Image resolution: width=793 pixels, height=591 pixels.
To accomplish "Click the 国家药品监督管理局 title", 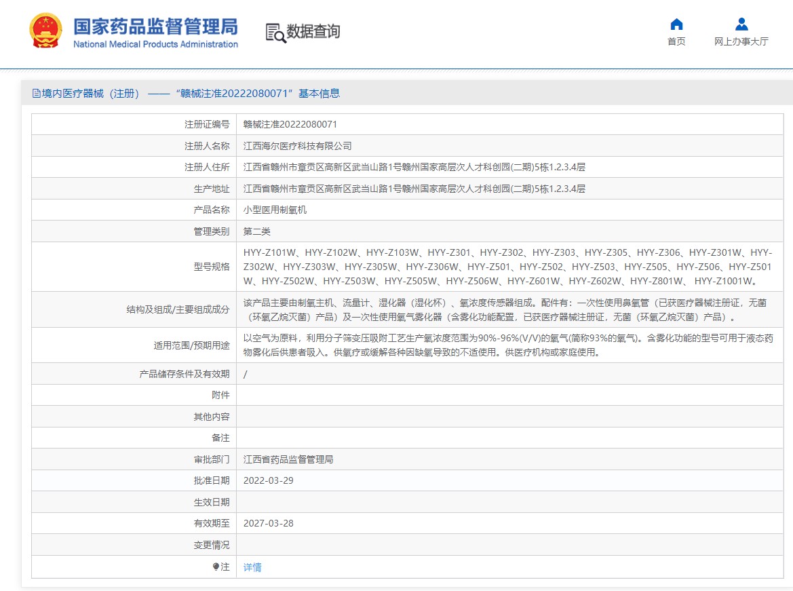I will [x=156, y=26].
